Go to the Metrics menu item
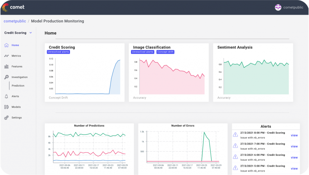309x175 pixels. pos(16,56)
